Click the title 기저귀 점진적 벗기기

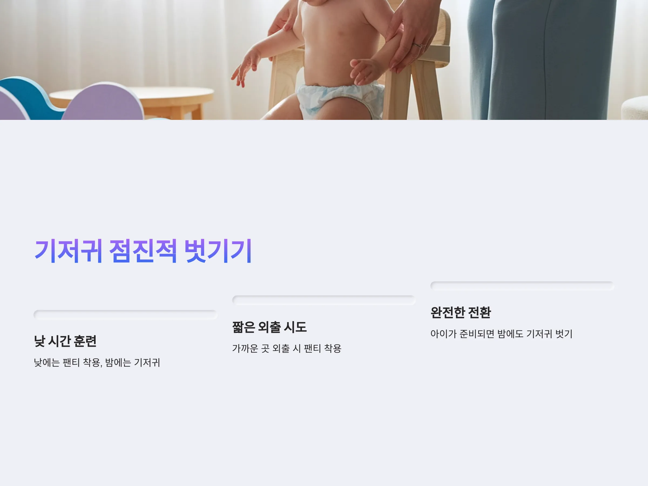143,251
